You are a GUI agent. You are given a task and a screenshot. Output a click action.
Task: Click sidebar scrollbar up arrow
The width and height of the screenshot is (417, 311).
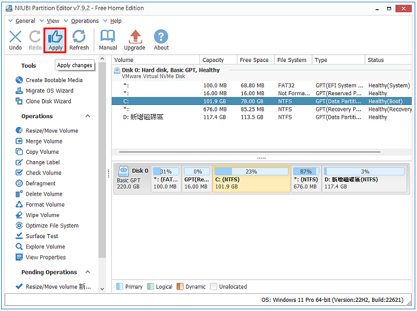pyautogui.click(x=102, y=59)
